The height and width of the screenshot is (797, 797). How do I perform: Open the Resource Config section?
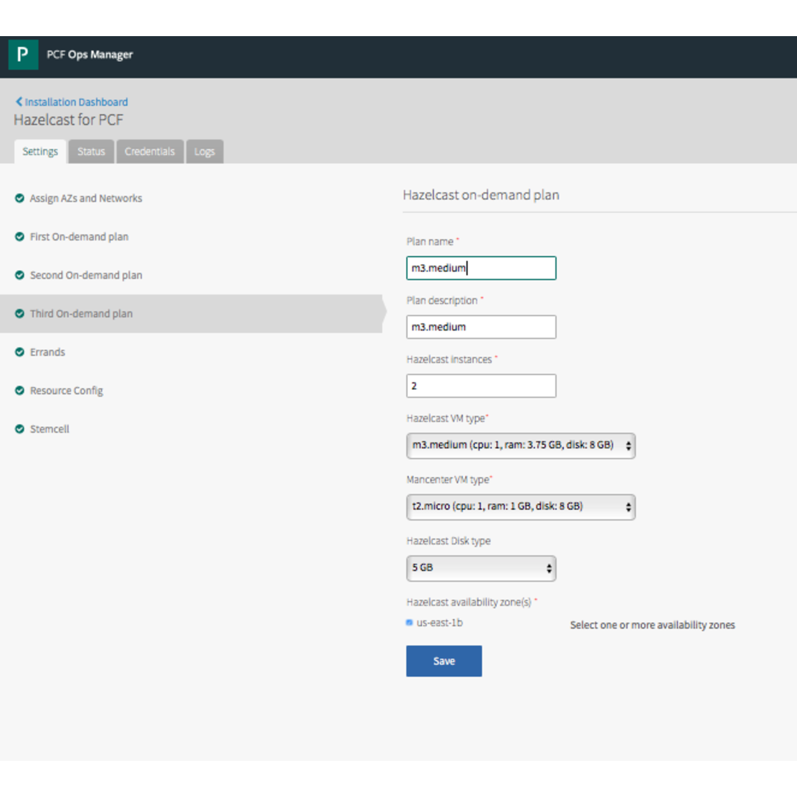(67, 391)
